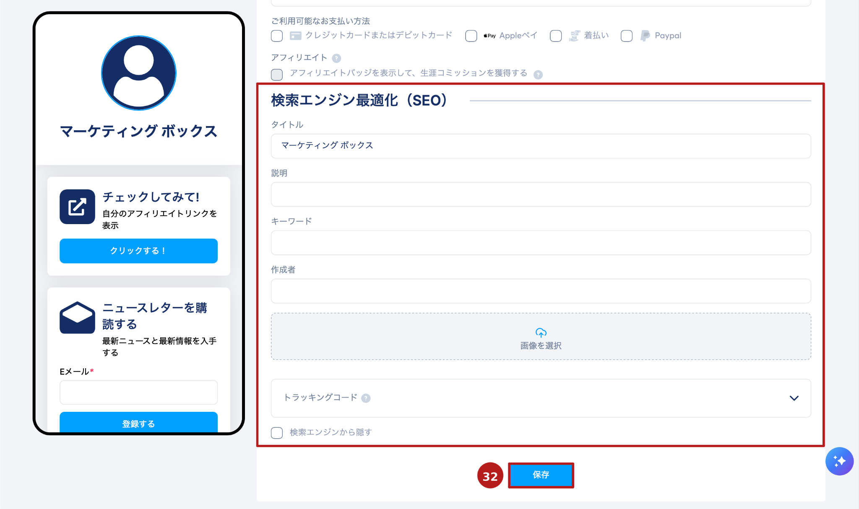This screenshot has height=509, width=859.
Task: Click the SEO タイトル input field
Action: click(541, 146)
